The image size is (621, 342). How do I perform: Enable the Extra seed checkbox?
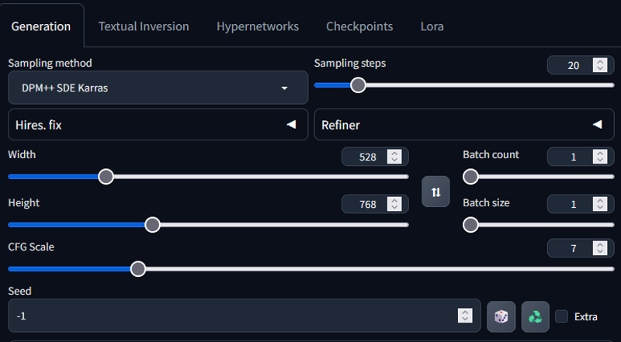[x=561, y=316]
